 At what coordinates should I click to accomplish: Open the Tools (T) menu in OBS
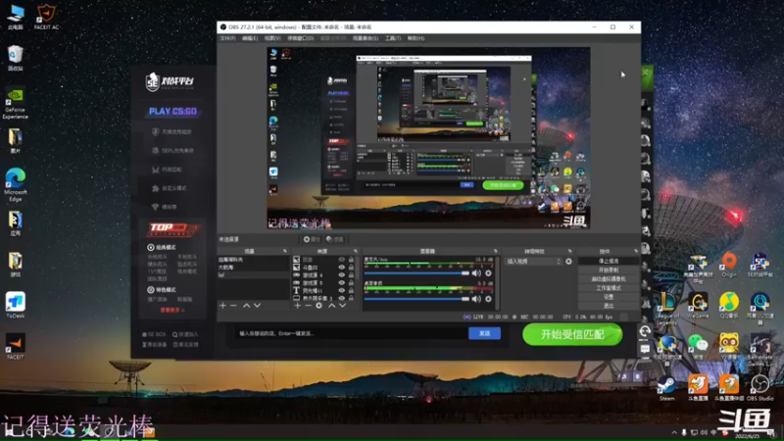[x=393, y=38]
